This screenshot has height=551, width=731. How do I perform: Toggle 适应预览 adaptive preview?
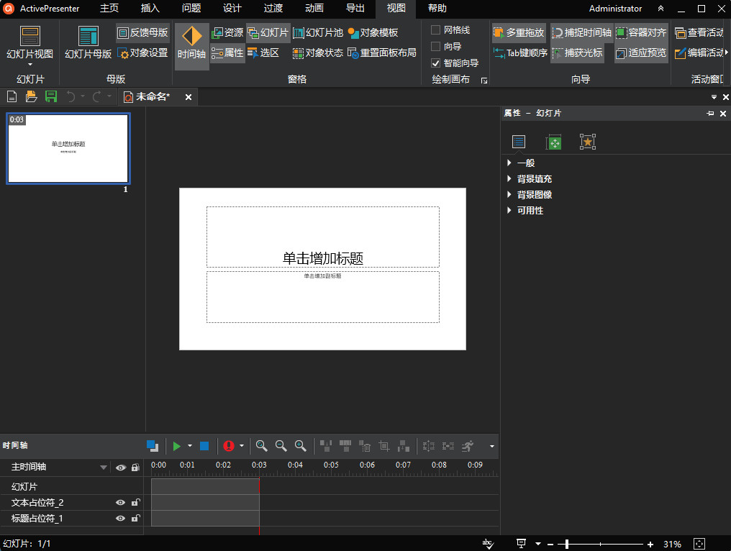(x=642, y=53)
